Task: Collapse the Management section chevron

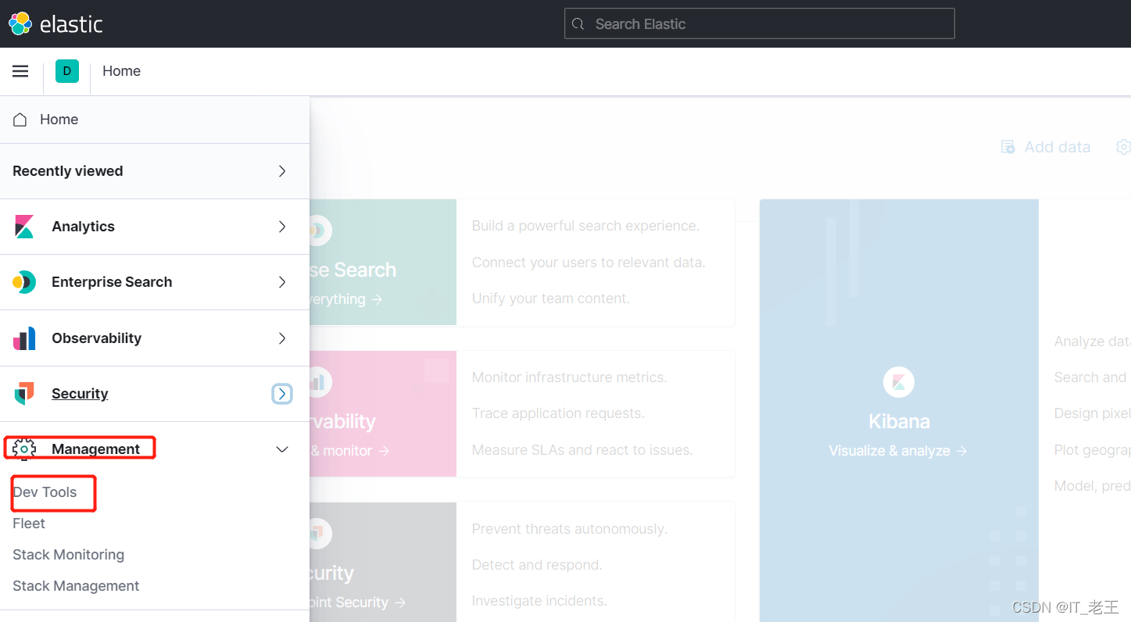Action: [282, 449]
